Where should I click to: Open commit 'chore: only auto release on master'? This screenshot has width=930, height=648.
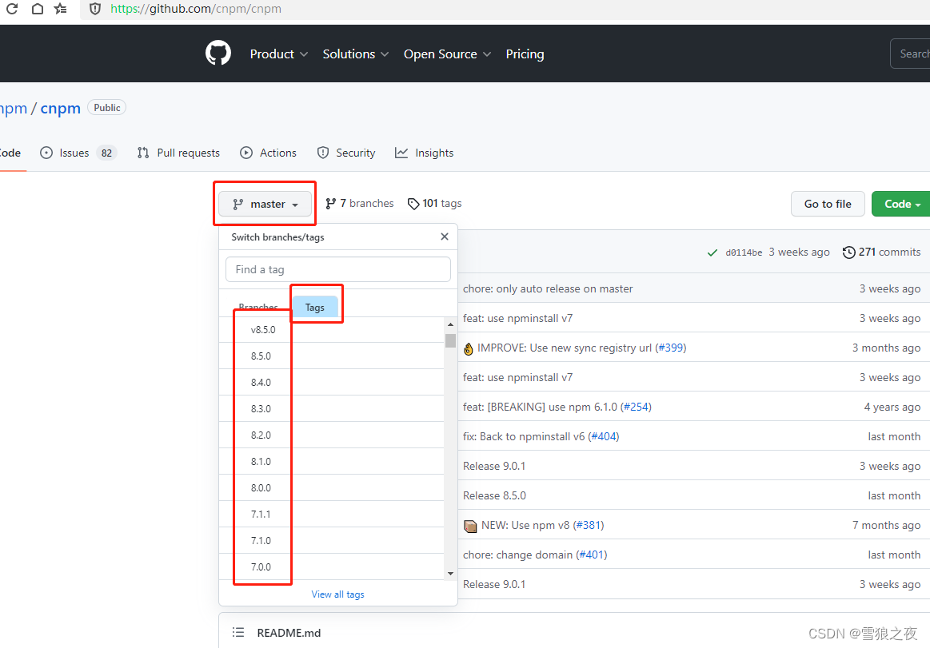click(x=548, y=288)
